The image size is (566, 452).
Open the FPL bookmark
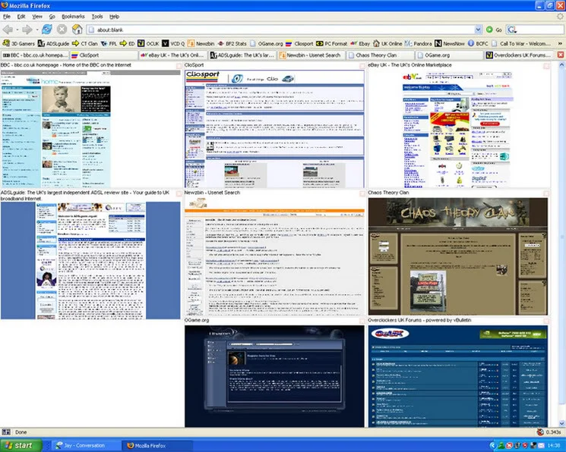109,43
